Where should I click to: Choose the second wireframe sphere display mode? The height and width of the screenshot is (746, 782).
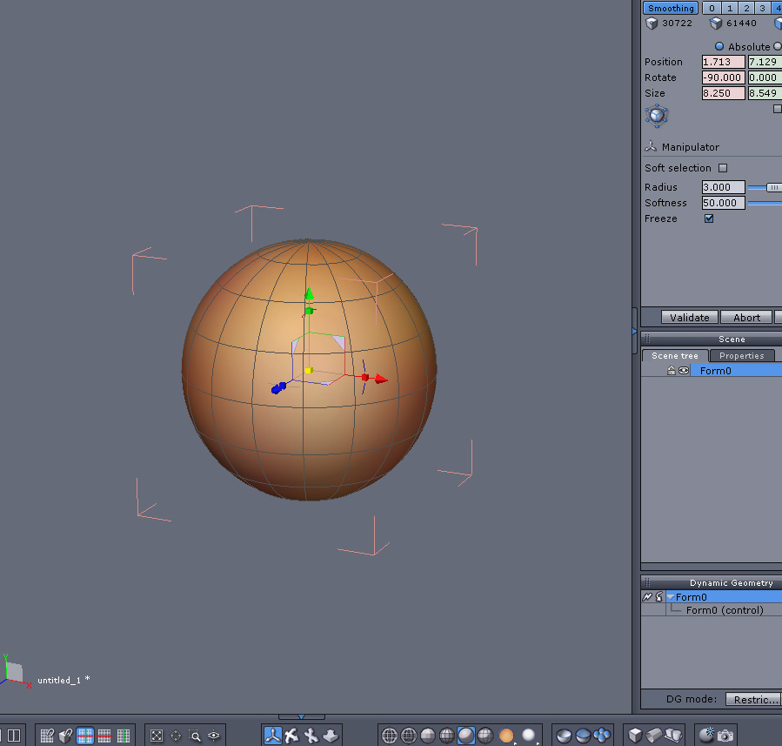(x=409, y=735)
